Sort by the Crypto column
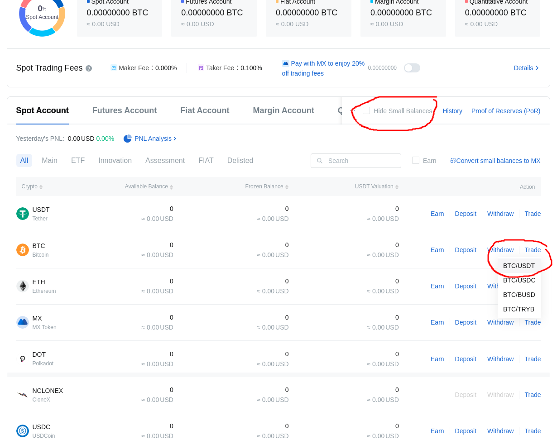The height and width of the screenshot is (440, 557). coord(32,187)
